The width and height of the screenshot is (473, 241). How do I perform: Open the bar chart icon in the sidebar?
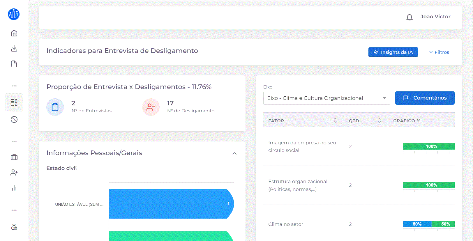[14, 188]
